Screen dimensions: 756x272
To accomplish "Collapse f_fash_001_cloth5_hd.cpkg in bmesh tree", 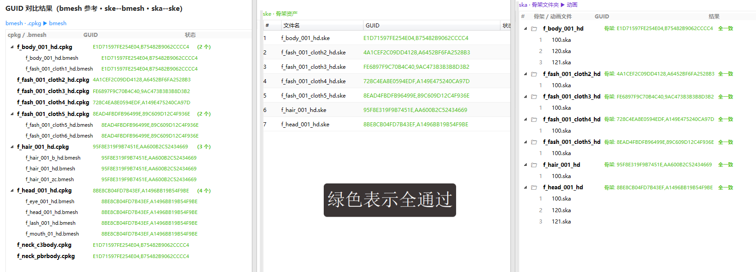I will click(x=12, y=114).
